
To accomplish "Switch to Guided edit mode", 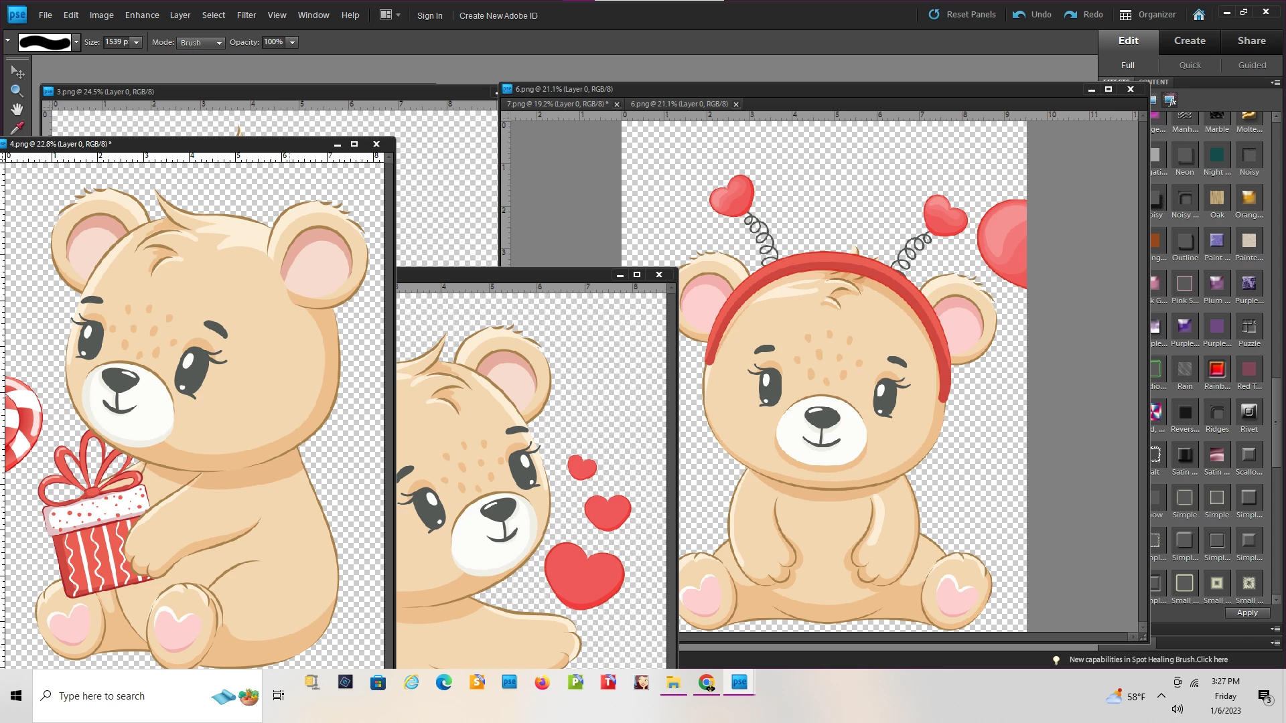I will (1251, 65).
